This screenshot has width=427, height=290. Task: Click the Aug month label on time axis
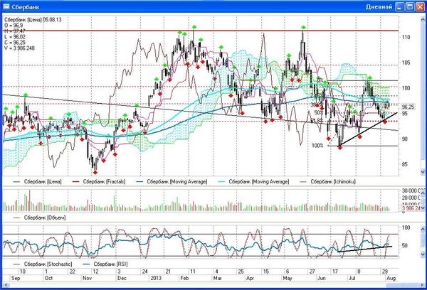click(391, 278)
